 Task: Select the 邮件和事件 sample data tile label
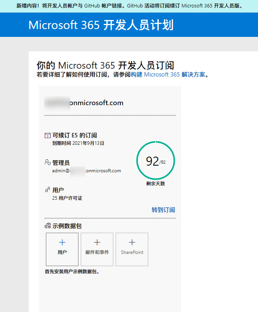[x=97, y=252]
